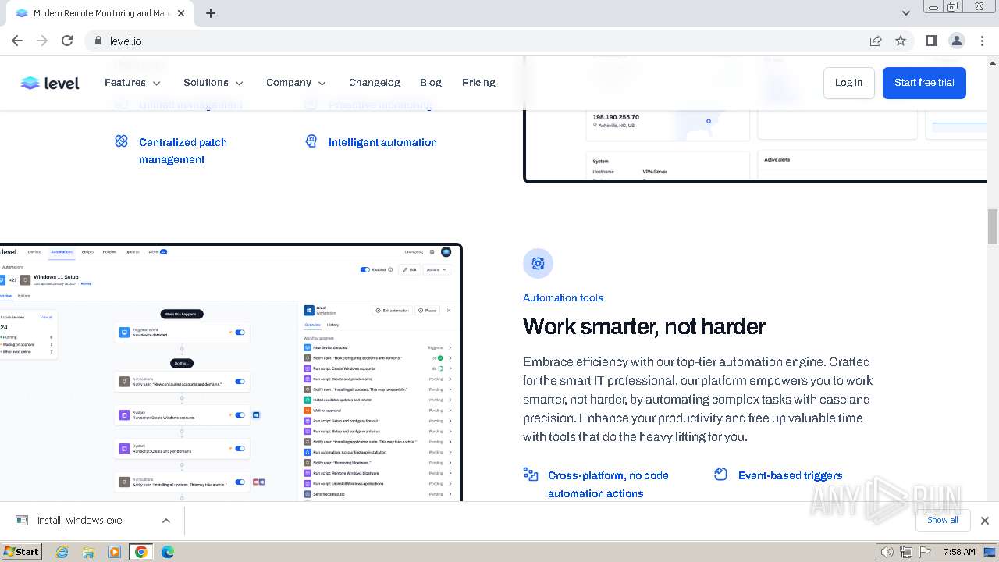999x562 pixels.
Task: Open the browser side panel
Action: (x=932, y=41)
